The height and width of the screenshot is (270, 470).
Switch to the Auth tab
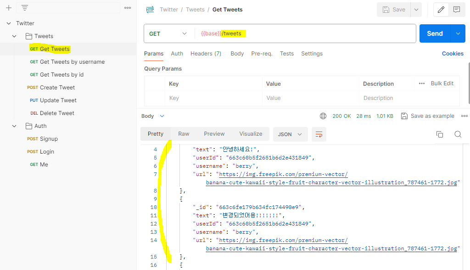tap(177, 54)
